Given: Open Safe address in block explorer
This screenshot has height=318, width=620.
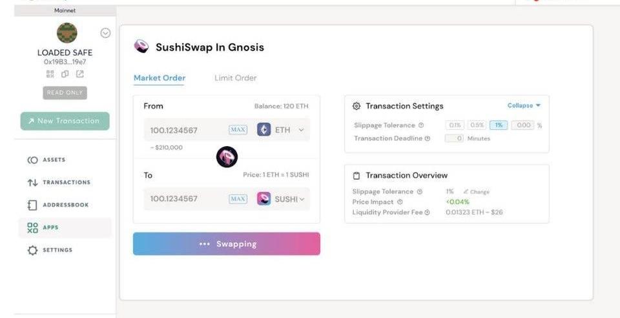Looking at the screenshot, I should click(x=79, y=74).
